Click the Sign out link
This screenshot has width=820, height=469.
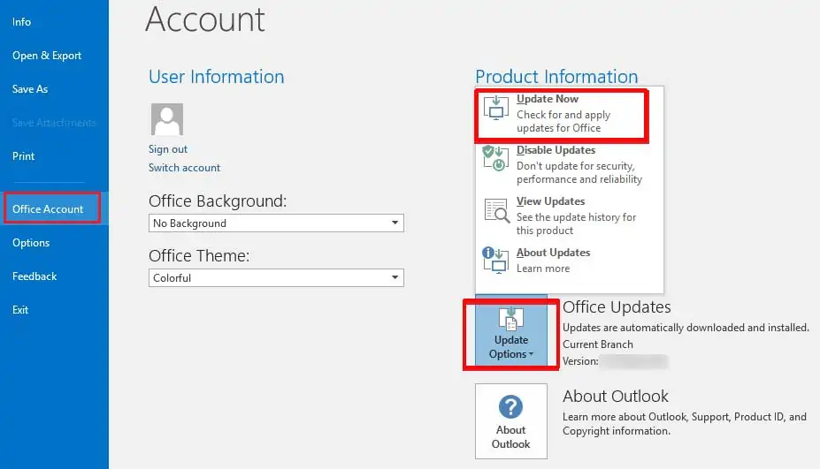pos(168,149)
